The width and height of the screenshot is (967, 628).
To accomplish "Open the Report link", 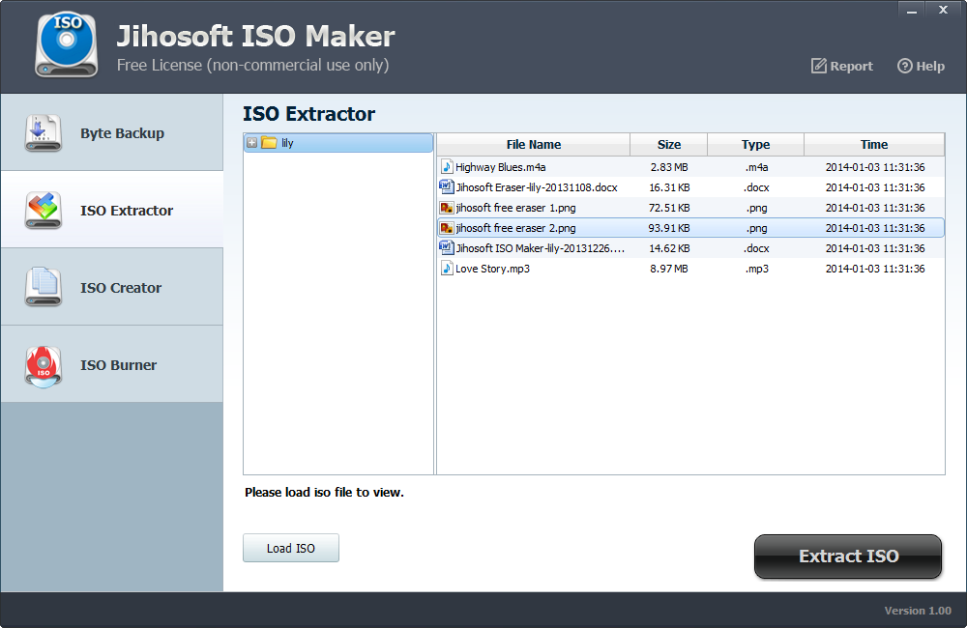I will click(842, 66).
